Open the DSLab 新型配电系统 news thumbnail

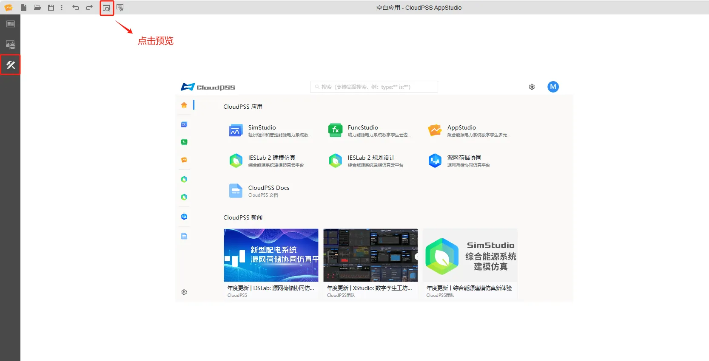click(271, 255)
